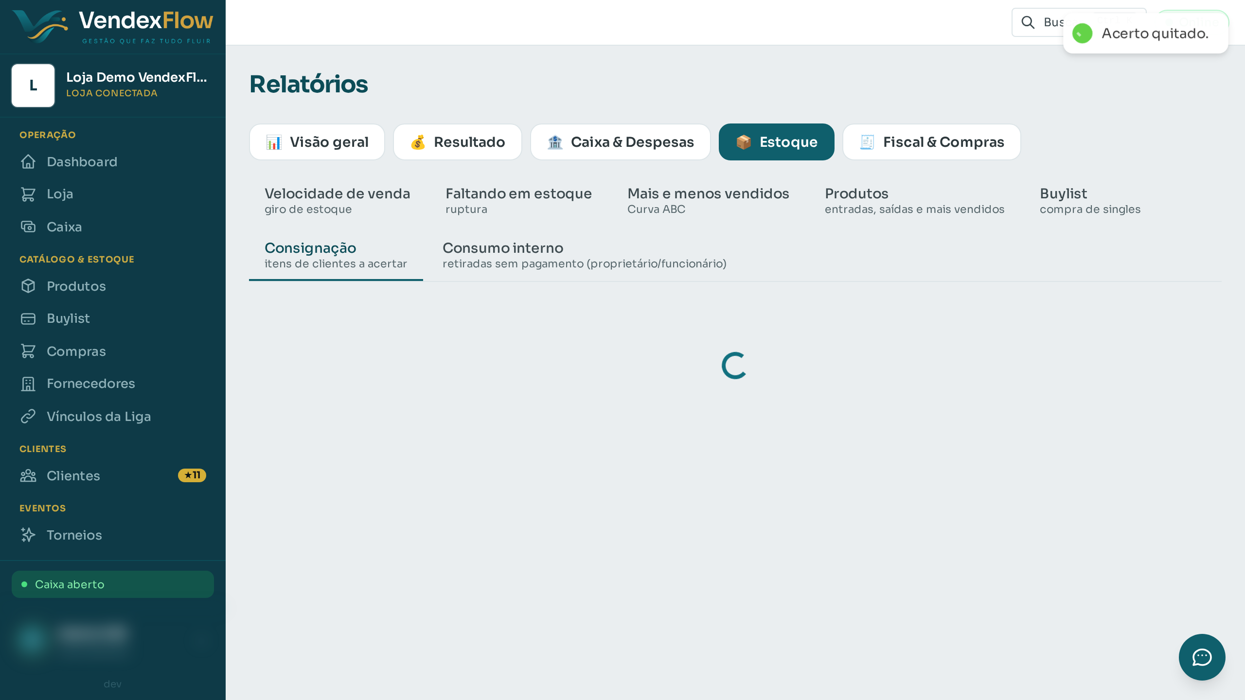Open Buylist in the sidebar menu
This screenshot has width=1245, height=700.
113,318
